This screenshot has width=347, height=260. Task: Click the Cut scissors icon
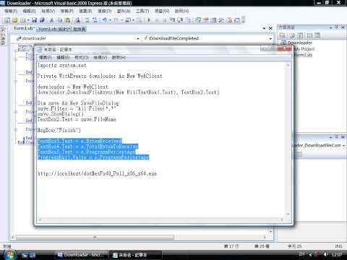[x=51, y=20]
